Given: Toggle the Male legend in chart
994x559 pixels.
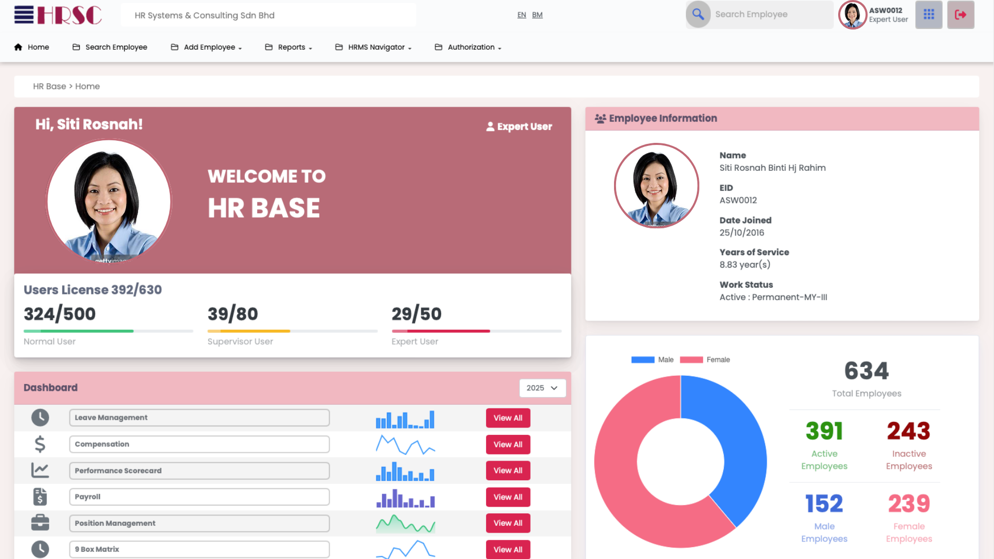Looking at the screenshot, I should pyautogui.click(x=652, y=360).
